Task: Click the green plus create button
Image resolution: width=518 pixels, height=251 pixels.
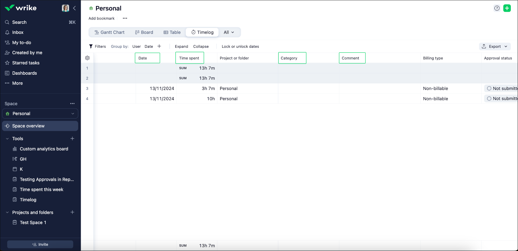Action: pyautogui.click(x=507, y=8)
